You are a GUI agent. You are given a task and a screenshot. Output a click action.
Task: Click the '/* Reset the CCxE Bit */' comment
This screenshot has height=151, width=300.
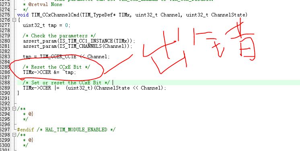pyautogui.click(x=56, y=67)
